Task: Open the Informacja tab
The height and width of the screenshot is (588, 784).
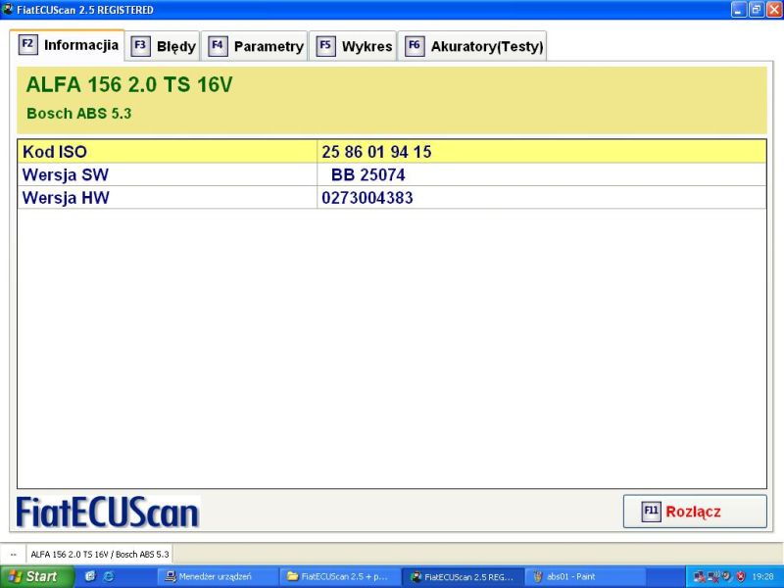Action: click(x=67, y=45)
